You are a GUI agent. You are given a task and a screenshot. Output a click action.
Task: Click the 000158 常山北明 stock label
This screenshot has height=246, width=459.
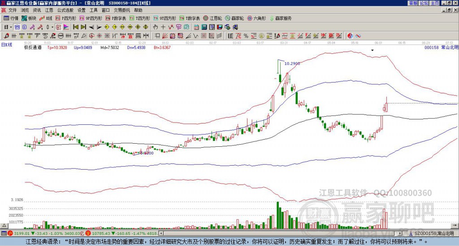coord(441,48)
